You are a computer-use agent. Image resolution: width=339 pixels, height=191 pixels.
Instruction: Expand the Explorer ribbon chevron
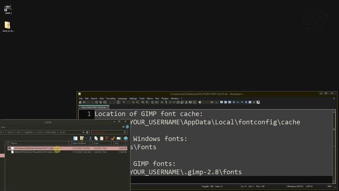coord(123,127)
